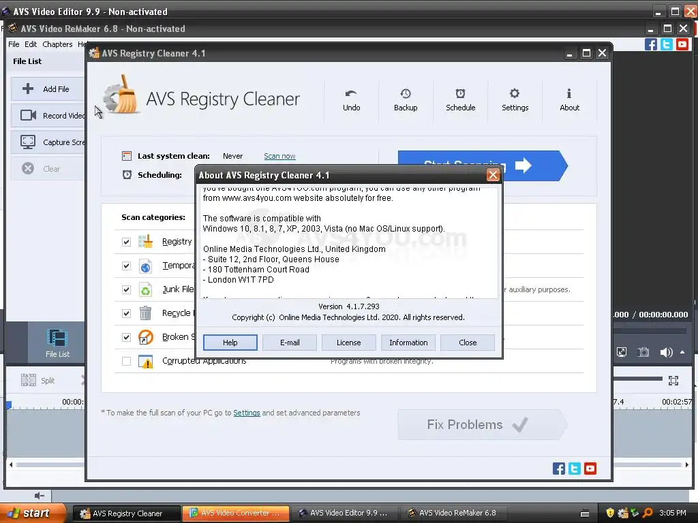This screenshot has width=698, height=523.
Task: Toggle the Temporary files category checkbox
Action: pos(126,266)
